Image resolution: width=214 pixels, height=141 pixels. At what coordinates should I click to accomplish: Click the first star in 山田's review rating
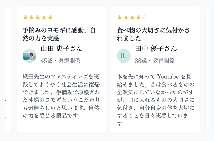[x=25, y=17]
